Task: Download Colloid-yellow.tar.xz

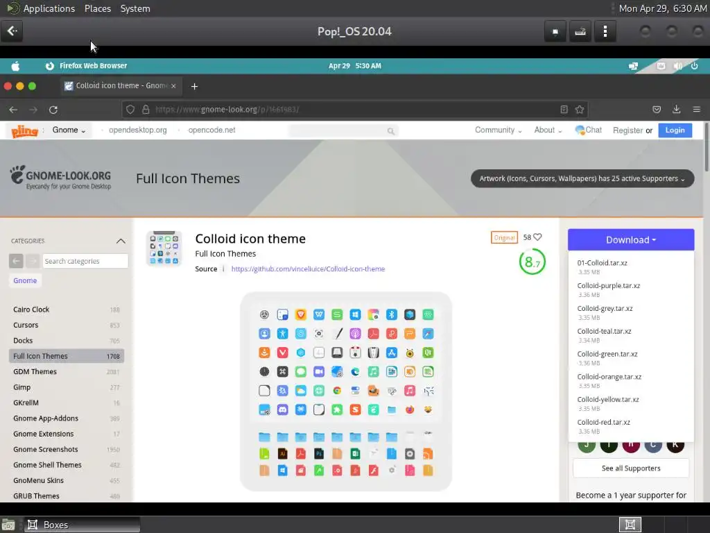Action: pyautogui.click(x=607, y=399)
